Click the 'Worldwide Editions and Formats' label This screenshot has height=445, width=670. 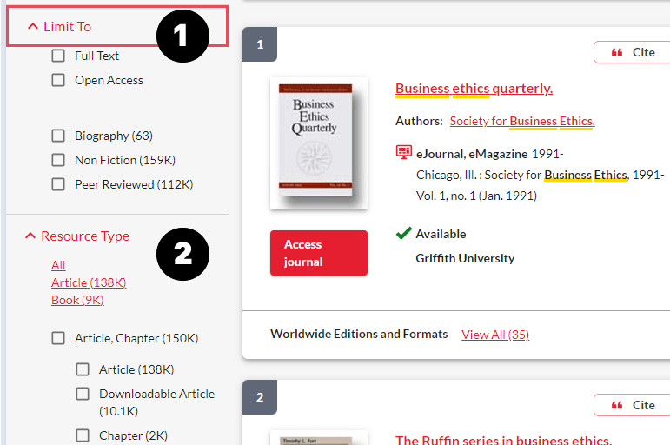[x=359, y=334]
